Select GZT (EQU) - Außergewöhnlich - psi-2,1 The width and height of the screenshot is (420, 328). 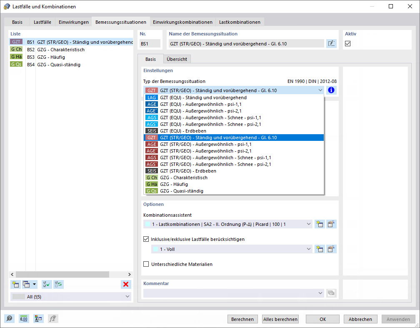pos(234,111)
